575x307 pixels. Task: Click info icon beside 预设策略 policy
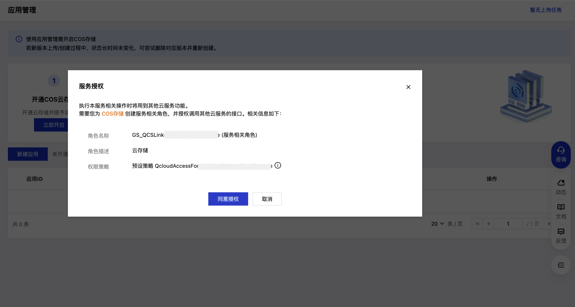click(278, 165)
